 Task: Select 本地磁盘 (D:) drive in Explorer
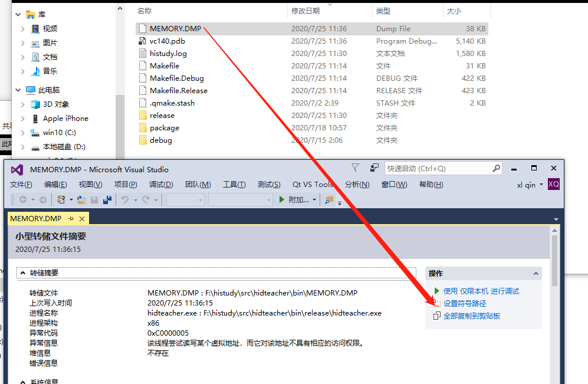point(64,147)
